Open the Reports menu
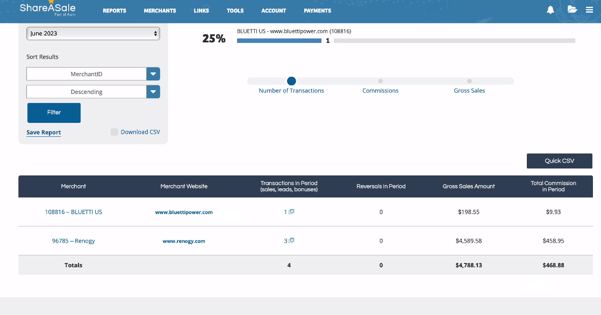Screen dimensions: 601x315 tap(114, 11)
